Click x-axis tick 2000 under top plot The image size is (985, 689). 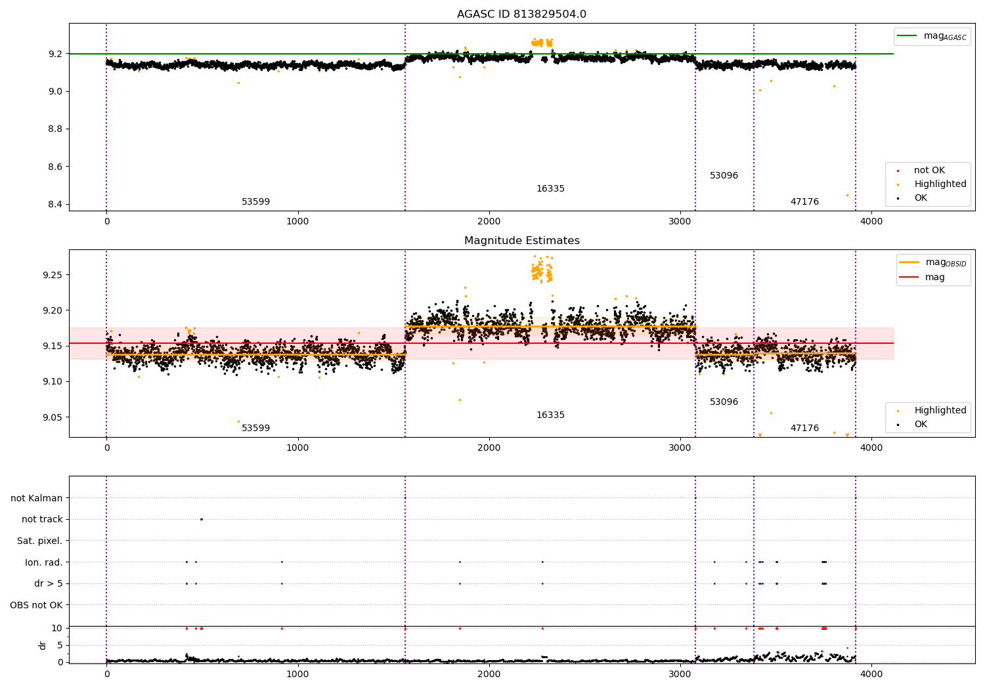[x=489, y=222]
